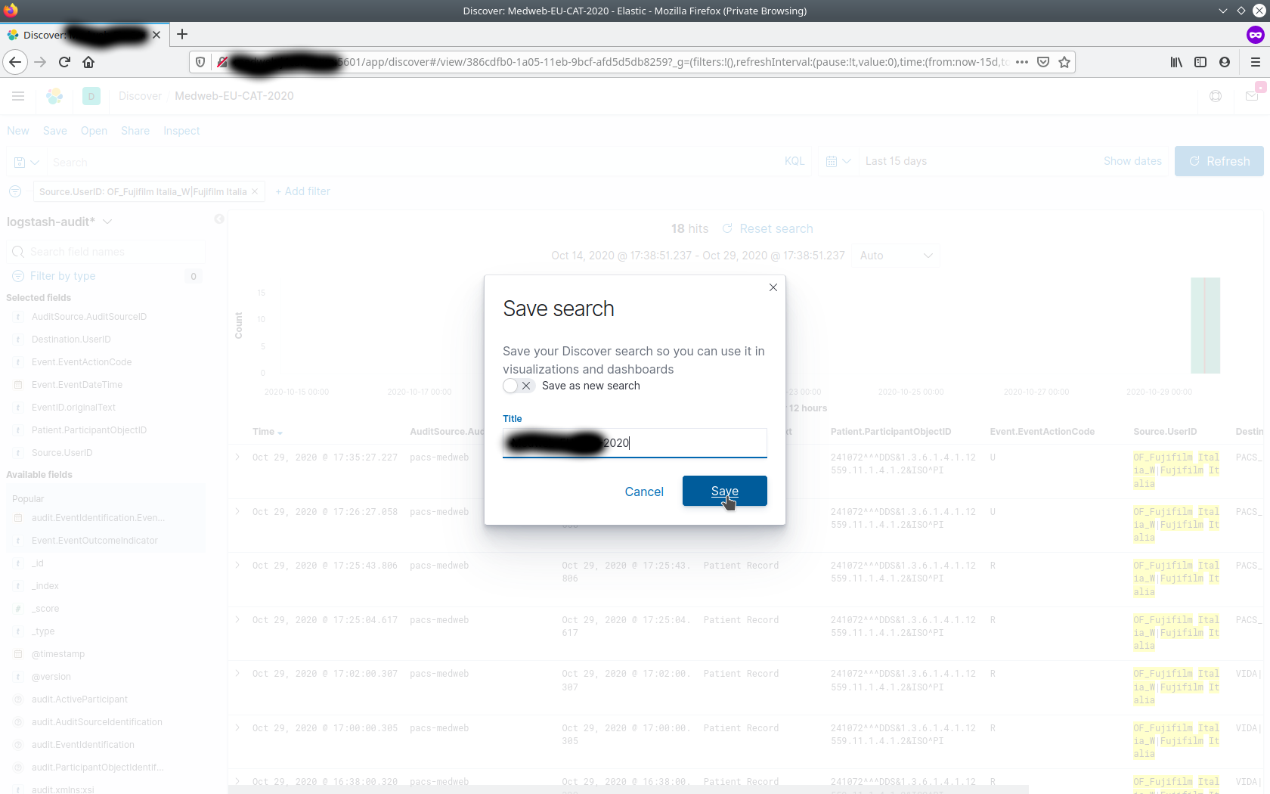Toggle the Save as new search switch
Viewport: 1270px width, 794px height.
518,386
